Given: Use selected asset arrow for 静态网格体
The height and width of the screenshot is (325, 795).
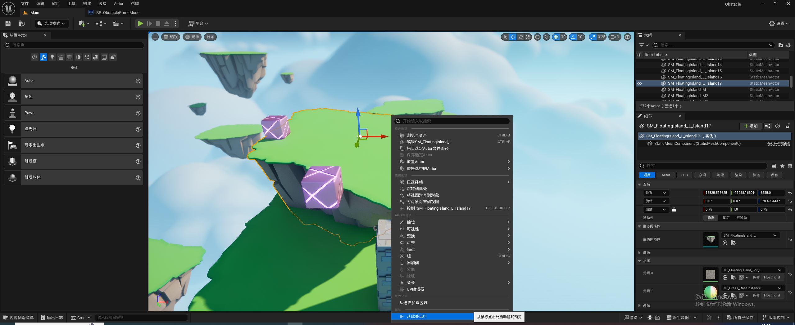Looking at the screenshot, I should (x=725, y=243).
